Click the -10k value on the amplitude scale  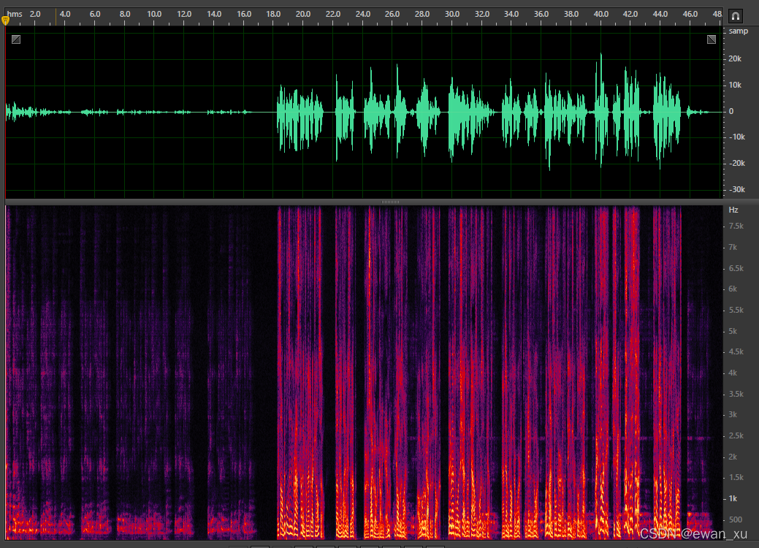tap(737, 137)
